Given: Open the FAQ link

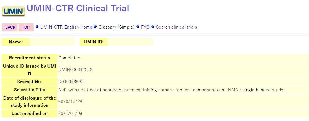Looking at the screenshot, I should pos(145,27).
